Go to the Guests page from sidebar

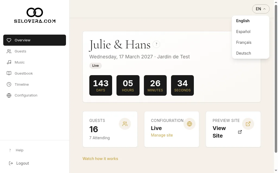(x=34, y=51)
